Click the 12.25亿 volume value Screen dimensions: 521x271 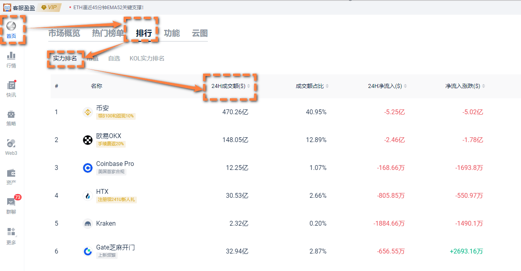click(237, 168)
